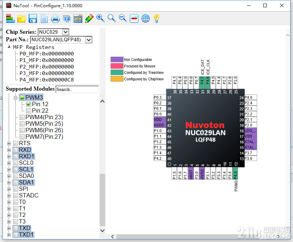Screen dimensions: 293x242
Task: Click the module tree scroll-down arrow
Action: tap(102, 230)
